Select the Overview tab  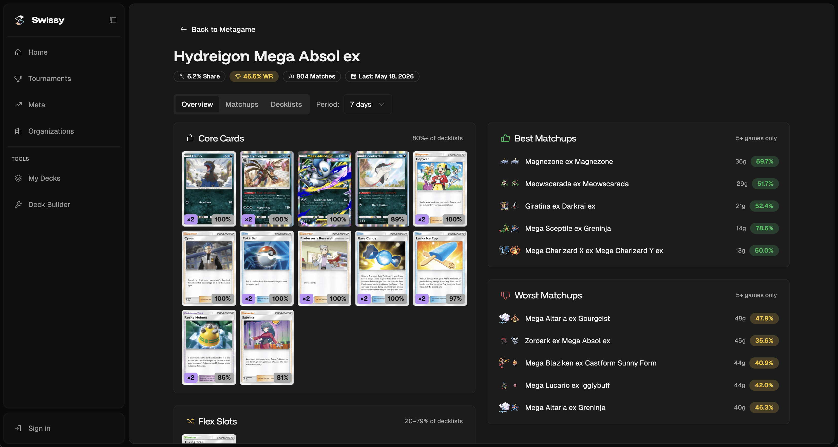tap(197, 104)
